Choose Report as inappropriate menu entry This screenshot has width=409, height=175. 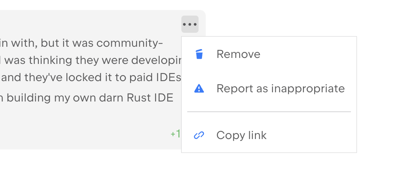click(269, 89)
